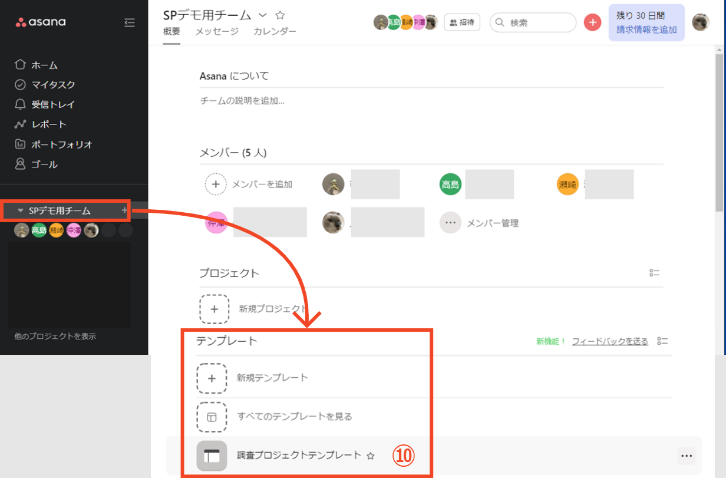Click the メンバー (5 人) heading

(x=233, y=153)
